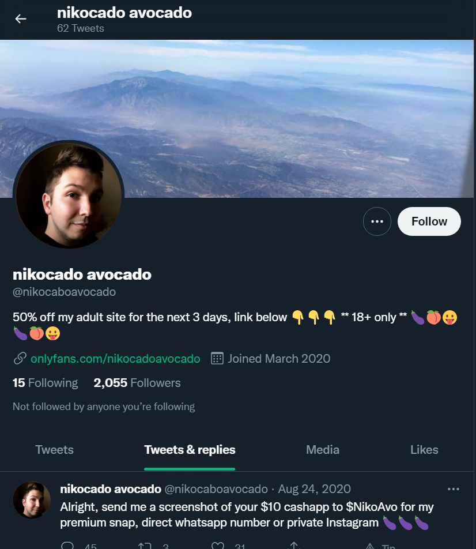Screen dimensions: 476x549
Task: Switch to the Media tab
Action: (322, 450)
